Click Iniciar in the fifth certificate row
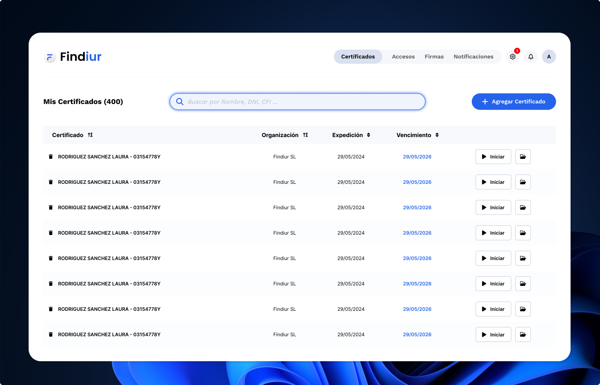The height and width of the screenshot is (385, 600). pos(494,258)
